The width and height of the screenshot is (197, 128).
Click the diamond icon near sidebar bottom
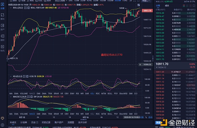tap(2, 118)
